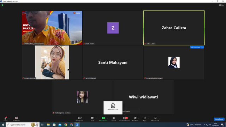This screenshot has height=127, width=226.
Task: Click Erina Wahyu Damayanti's profile picture
Action: (174, 62)
